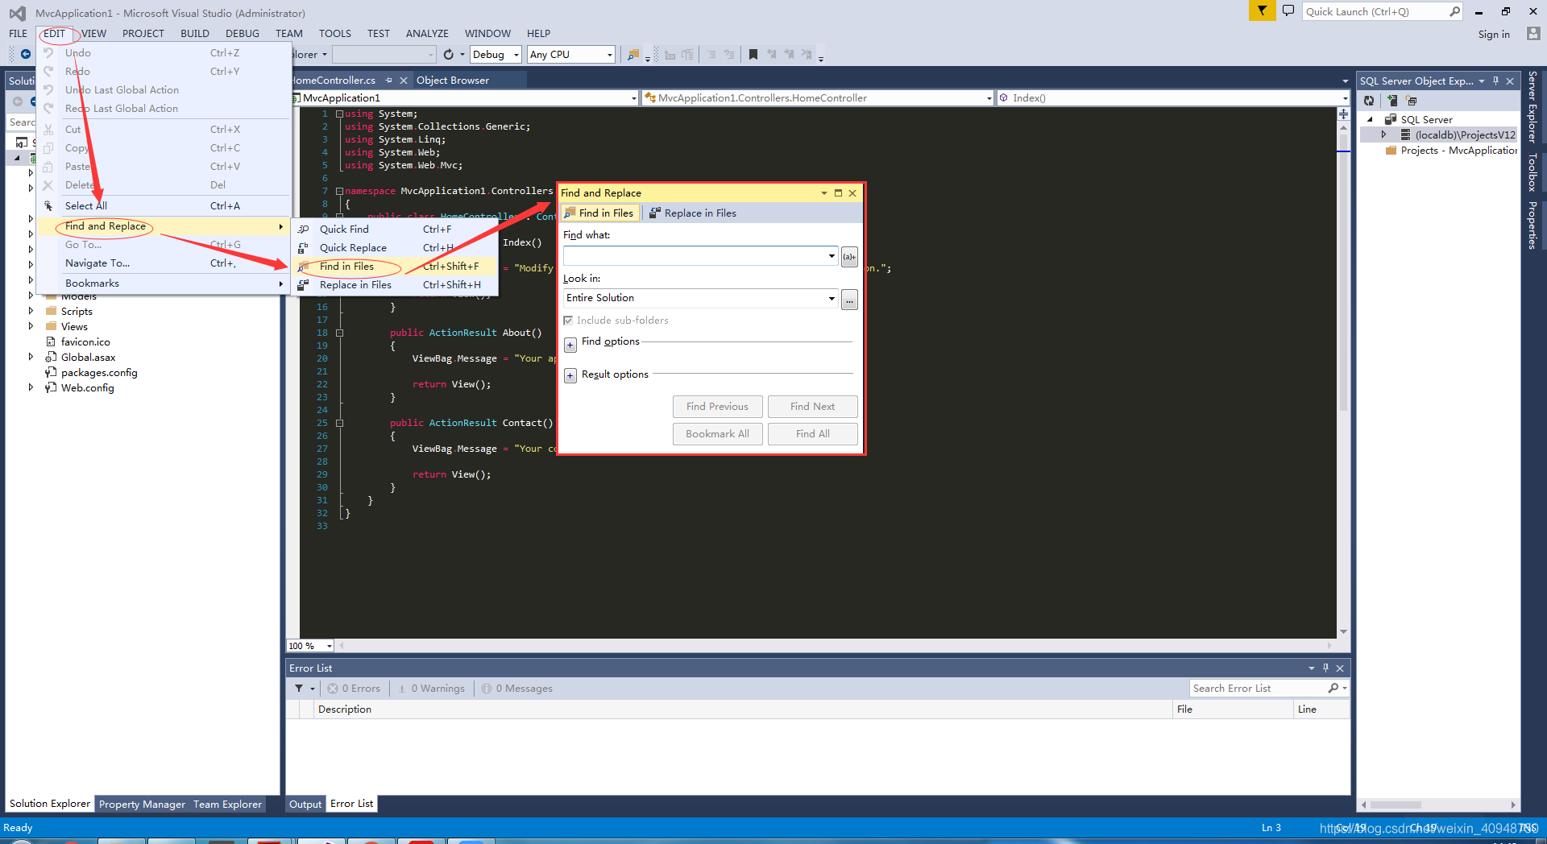
Task: Open the Look in dropdown
Action: click(x=832, y=298)
